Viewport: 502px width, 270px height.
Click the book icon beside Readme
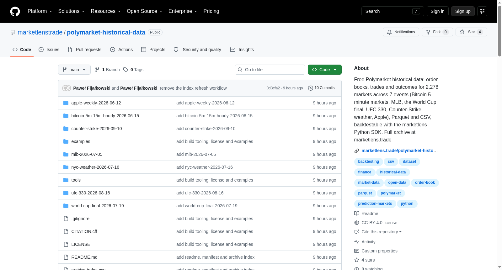click(x=357, y=214)
